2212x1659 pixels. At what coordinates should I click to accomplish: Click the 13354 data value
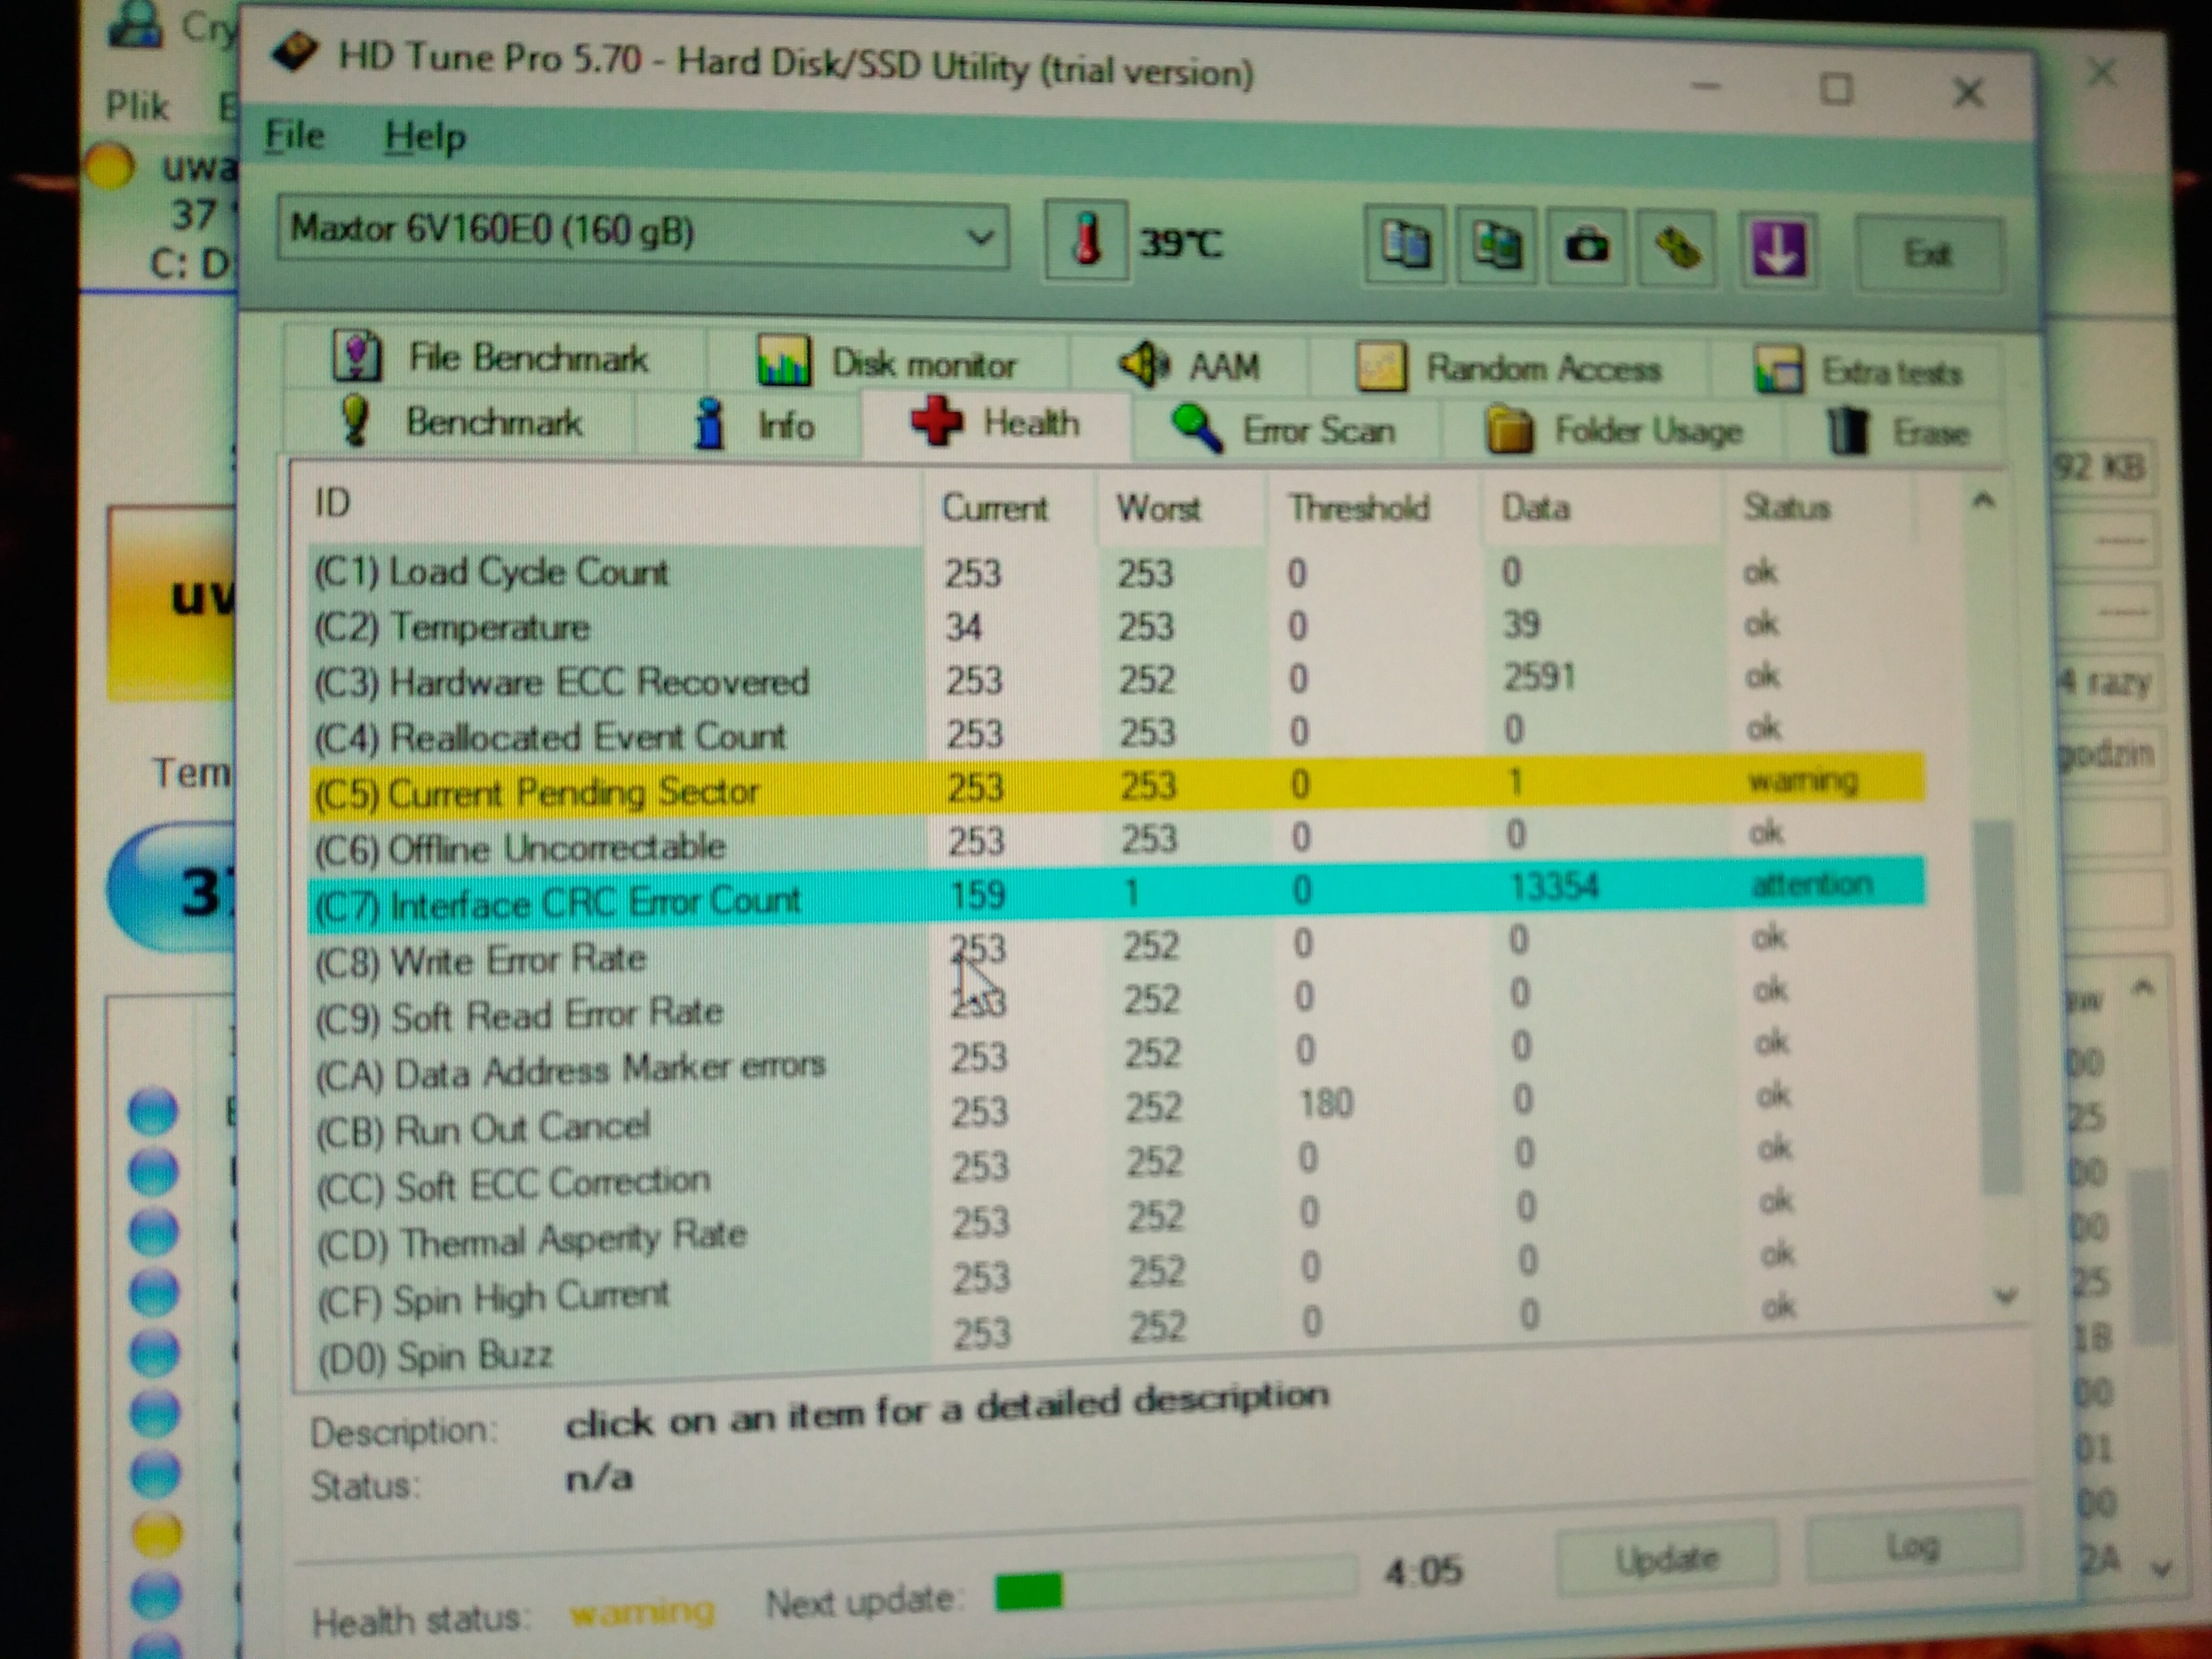click(1553, 886)
